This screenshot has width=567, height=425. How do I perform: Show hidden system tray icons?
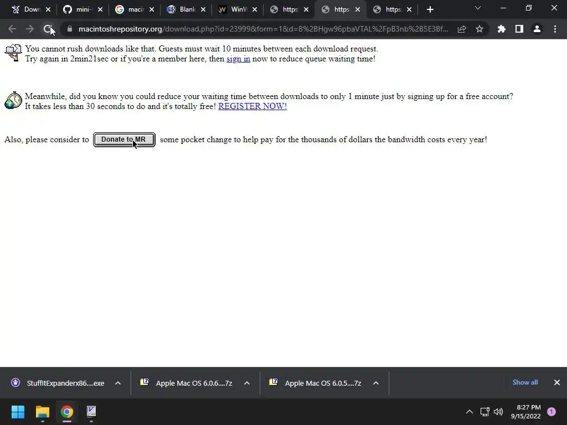[470, 412]
